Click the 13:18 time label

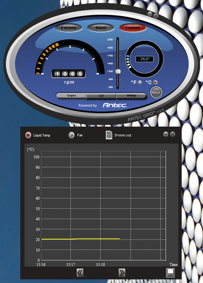[x=100, y=265]
